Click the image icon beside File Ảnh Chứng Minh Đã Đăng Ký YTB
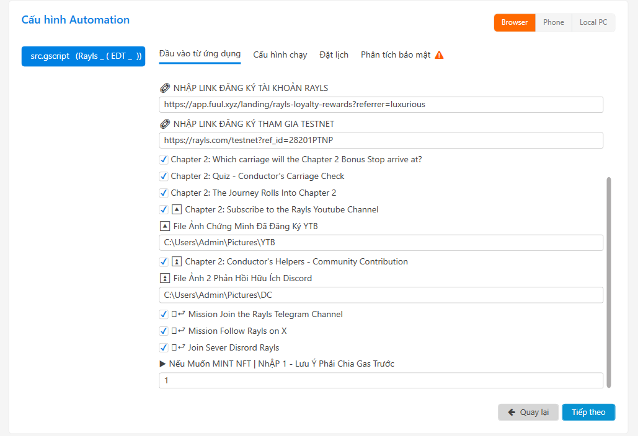 [165, 226]
